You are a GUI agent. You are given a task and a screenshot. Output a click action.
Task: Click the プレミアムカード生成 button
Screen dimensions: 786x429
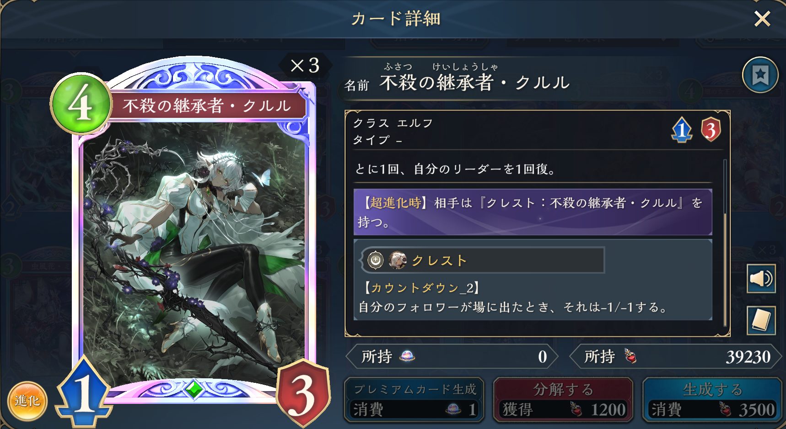414,399
